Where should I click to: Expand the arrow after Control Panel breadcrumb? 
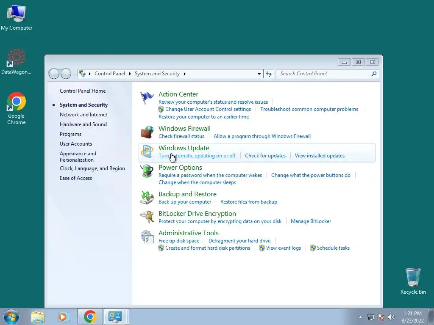(x=130, y=74)
